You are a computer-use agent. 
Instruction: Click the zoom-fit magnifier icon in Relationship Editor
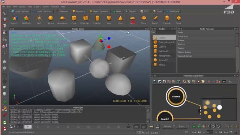pyautogui.click(x=184, y=82)
